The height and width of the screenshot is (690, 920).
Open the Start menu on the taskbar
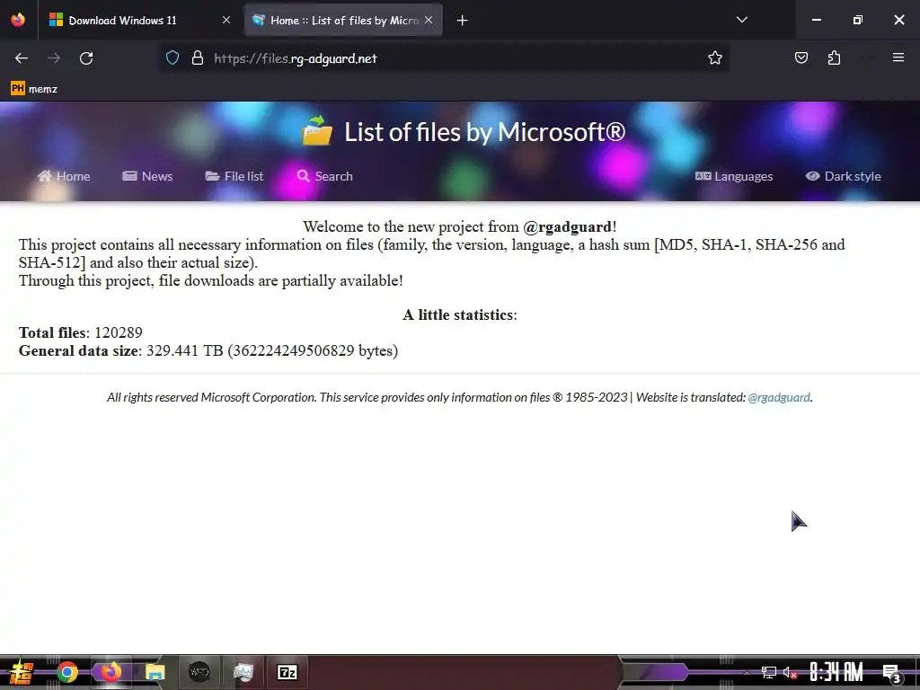point(21,672)
